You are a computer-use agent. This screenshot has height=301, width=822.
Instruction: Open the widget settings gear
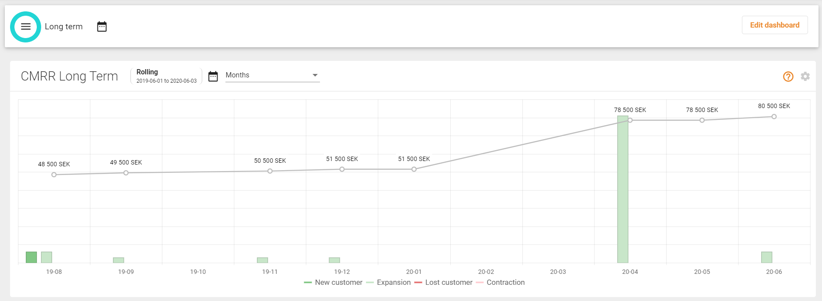[805, 77]
